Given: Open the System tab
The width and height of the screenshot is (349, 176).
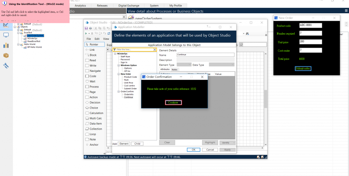Looking at the screenshot, I should (x=154, y=5).
